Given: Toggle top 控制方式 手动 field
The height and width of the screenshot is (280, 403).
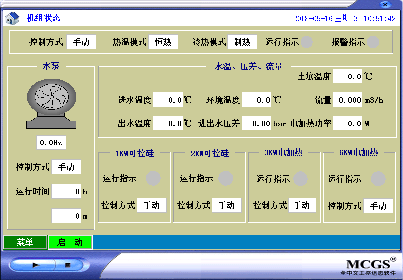Looking at the screenshot, I should pos(81,42).
